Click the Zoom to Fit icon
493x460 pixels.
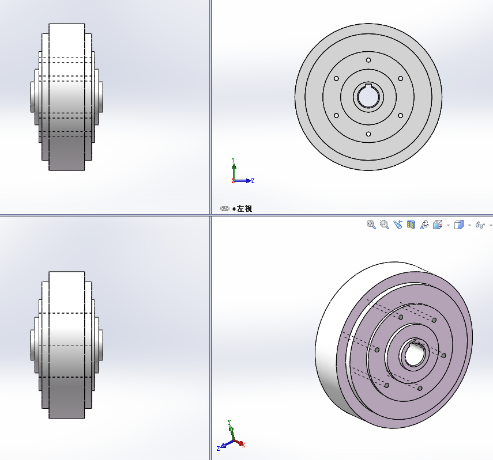[371, 225]
